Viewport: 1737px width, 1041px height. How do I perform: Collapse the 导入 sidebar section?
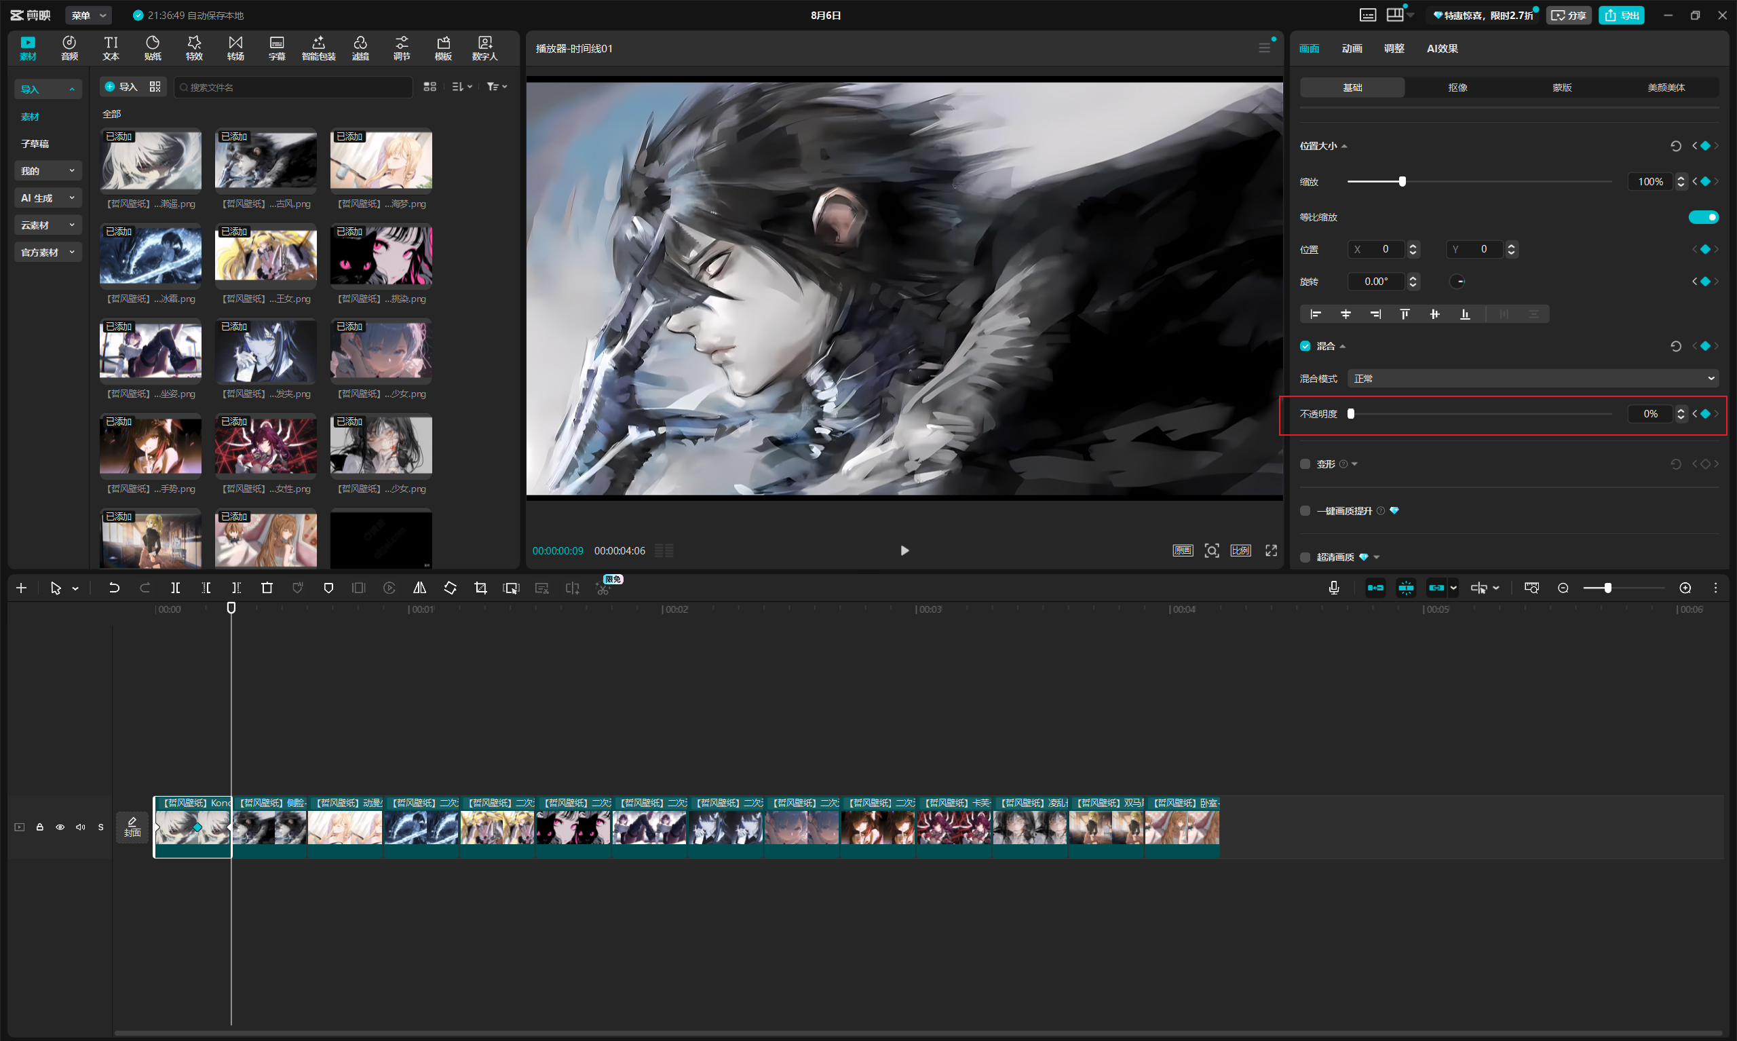(47, 89)
